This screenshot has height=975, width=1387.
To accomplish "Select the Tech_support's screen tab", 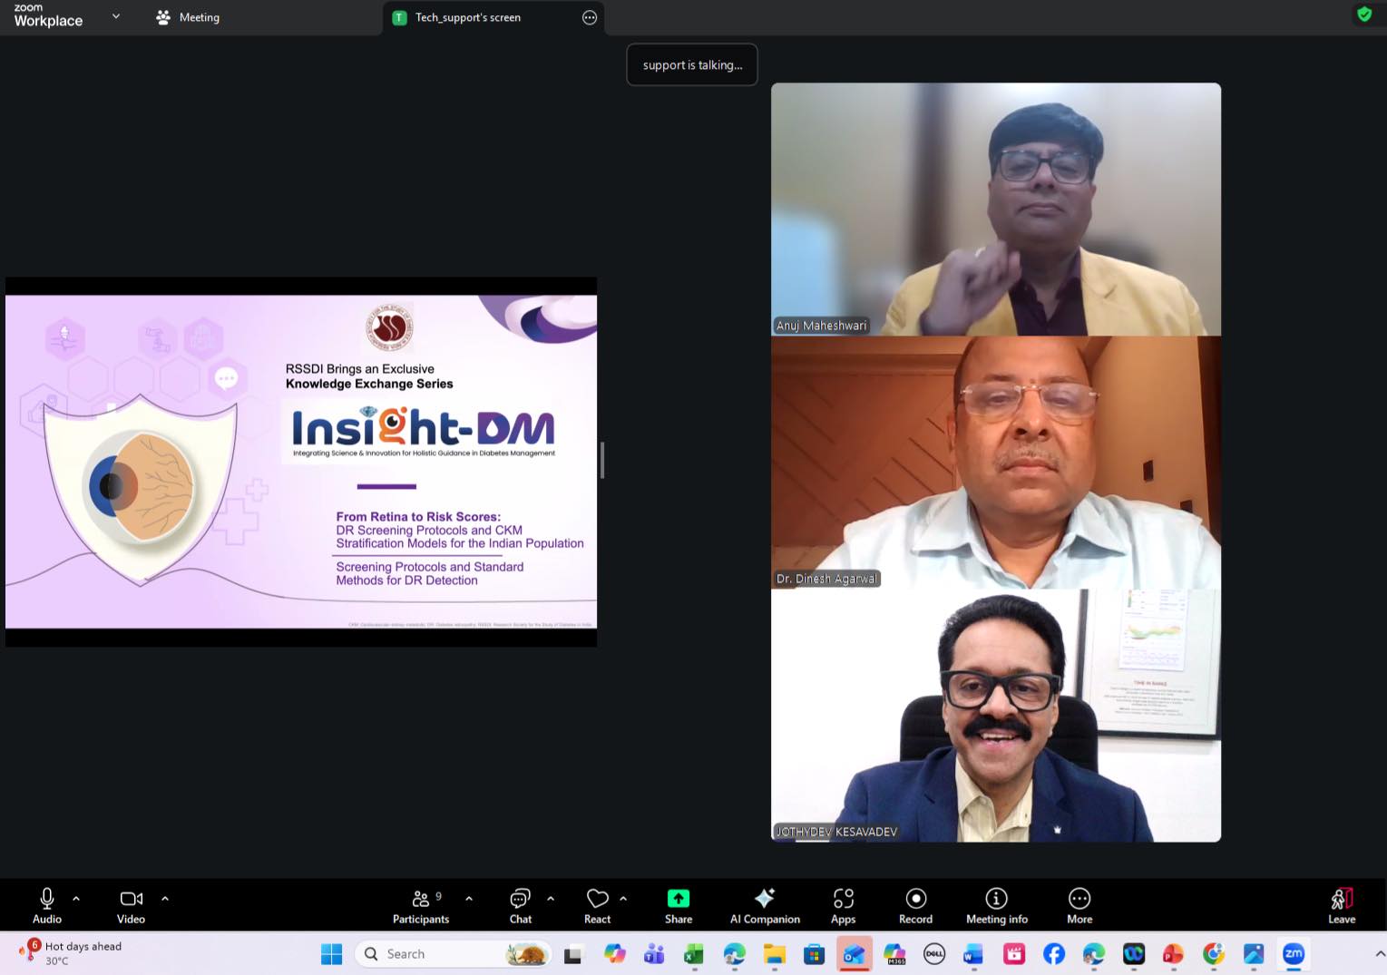I will click(x=467, y=17).
